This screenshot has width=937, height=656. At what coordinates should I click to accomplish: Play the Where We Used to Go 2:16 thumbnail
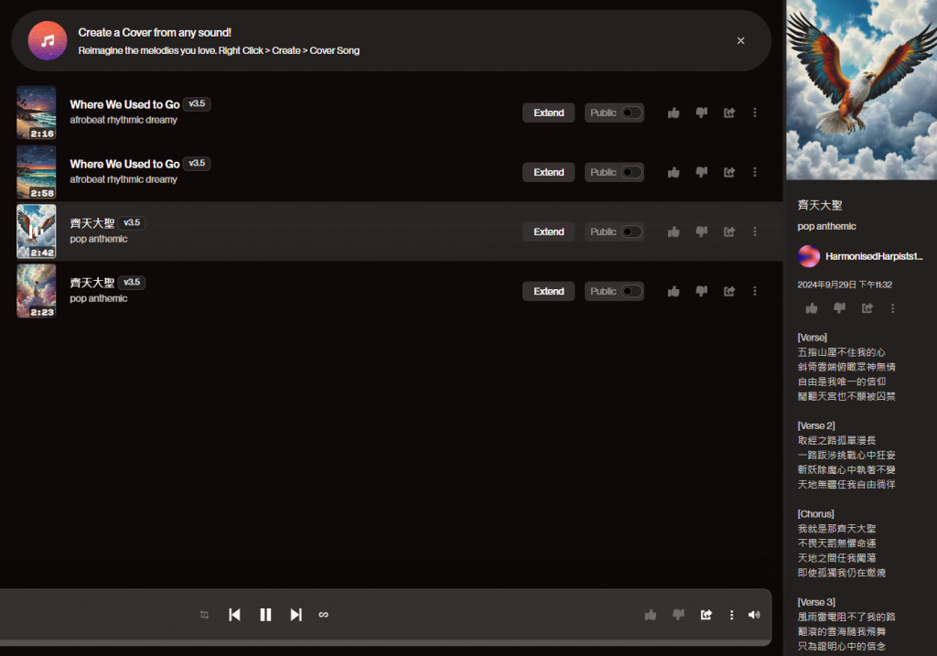pyautogui.click(x=37, y=113)
